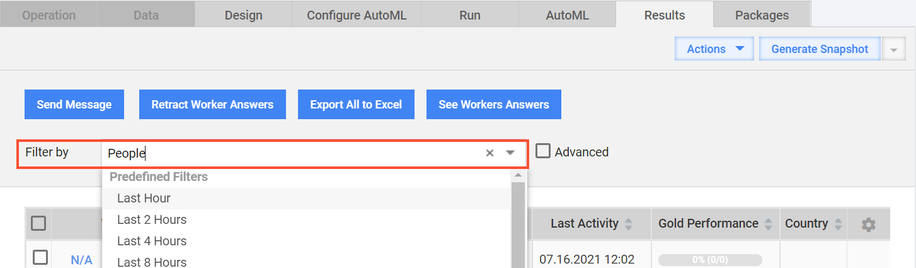Open the arrow next to Generate Snapshot
The width and height of the screenshot is (916, 268).
click(x=893, y=49)
